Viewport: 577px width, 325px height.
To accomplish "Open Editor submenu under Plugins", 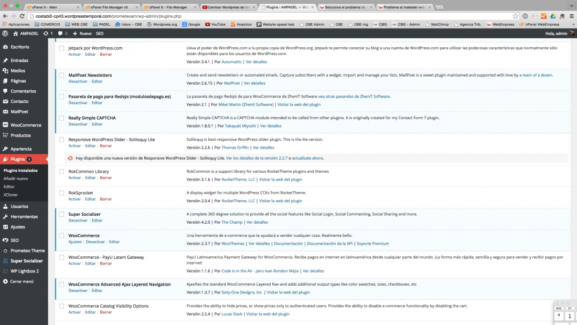I will point(9,187).
